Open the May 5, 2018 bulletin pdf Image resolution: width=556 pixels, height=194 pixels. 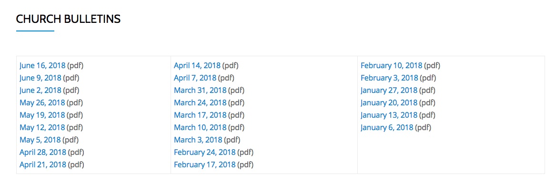[40, 140]
